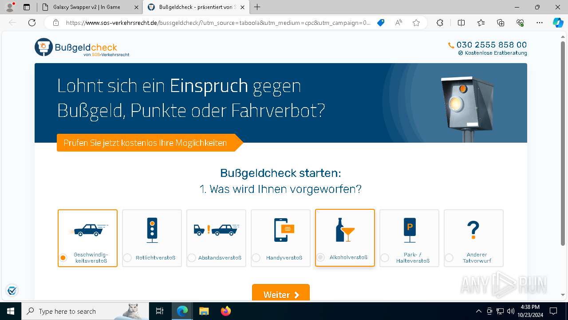
Task: Open Edge settings and more menu
Action: point(540,23)
